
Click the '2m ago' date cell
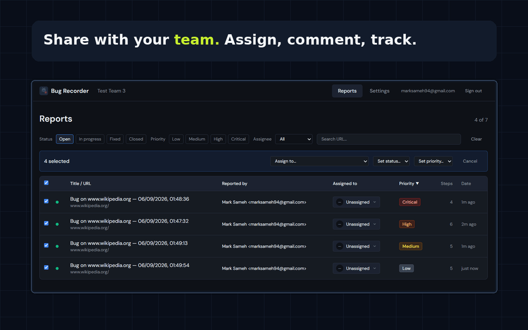click(469, 224)
